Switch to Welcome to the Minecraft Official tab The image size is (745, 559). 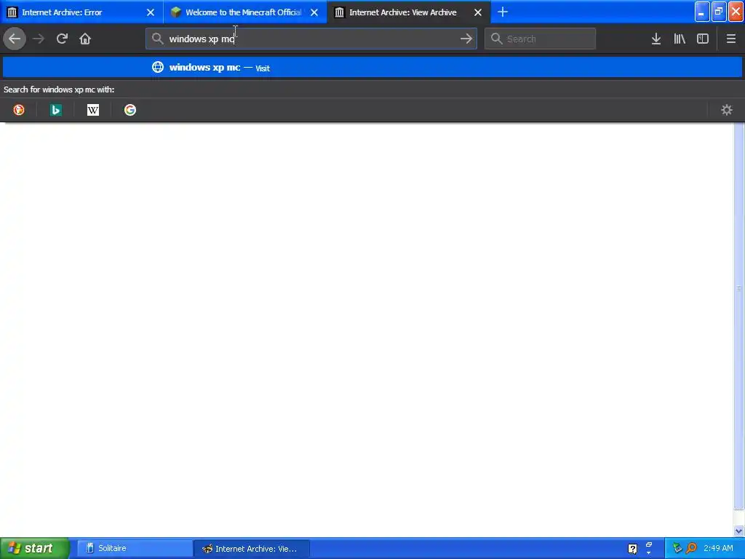click(x=244, y=12)
